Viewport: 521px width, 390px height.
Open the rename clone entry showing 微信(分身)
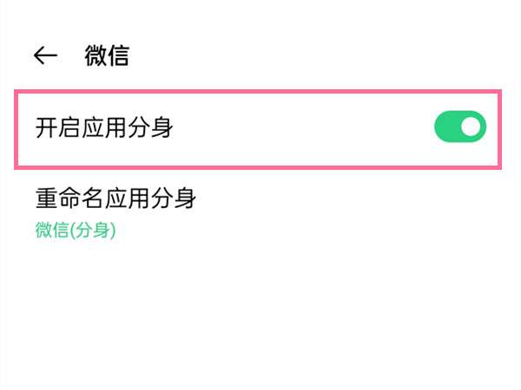coord(115,211)
